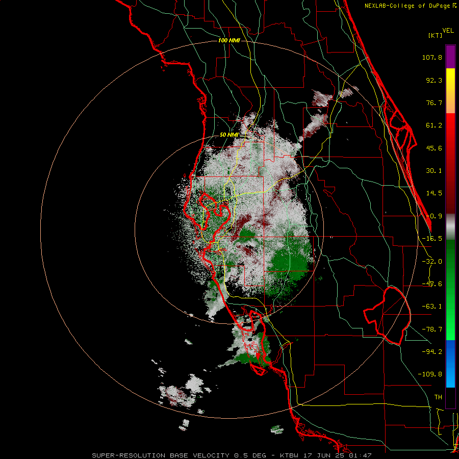Click the 107.8 value on the velocity scale

(x=432, y=57)
